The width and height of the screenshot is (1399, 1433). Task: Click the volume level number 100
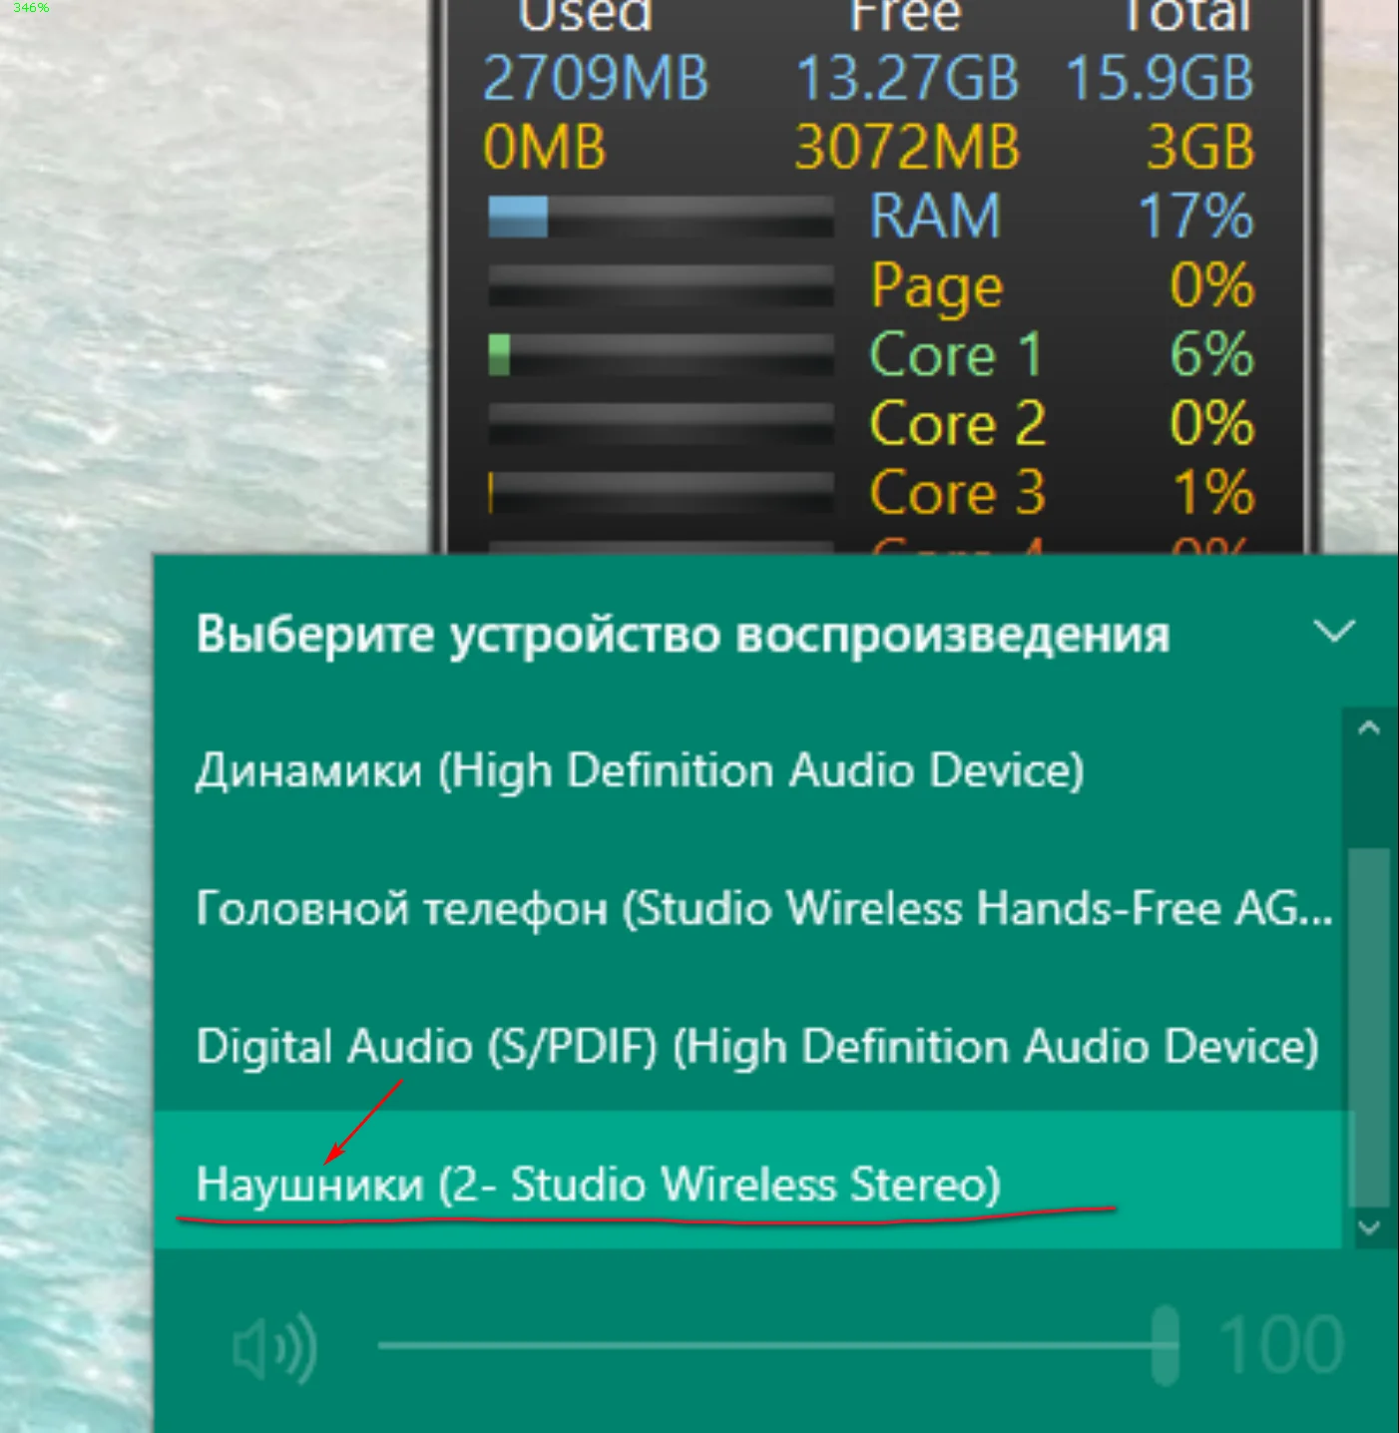pos(1281,1346)
